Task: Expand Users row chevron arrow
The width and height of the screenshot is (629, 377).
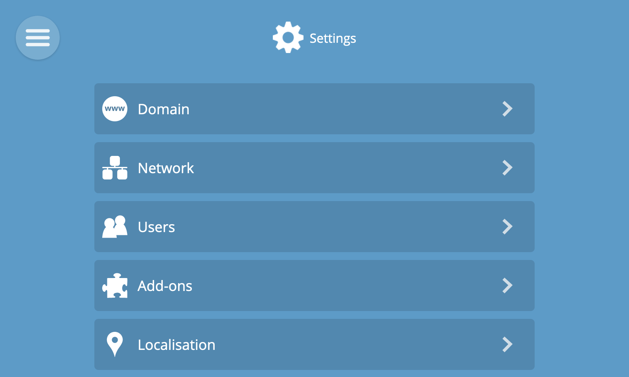Action: (x=508, y=227)
